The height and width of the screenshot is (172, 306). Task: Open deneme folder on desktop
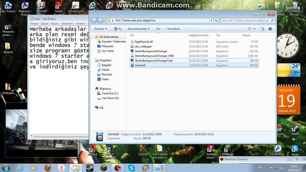click(8, 48)
